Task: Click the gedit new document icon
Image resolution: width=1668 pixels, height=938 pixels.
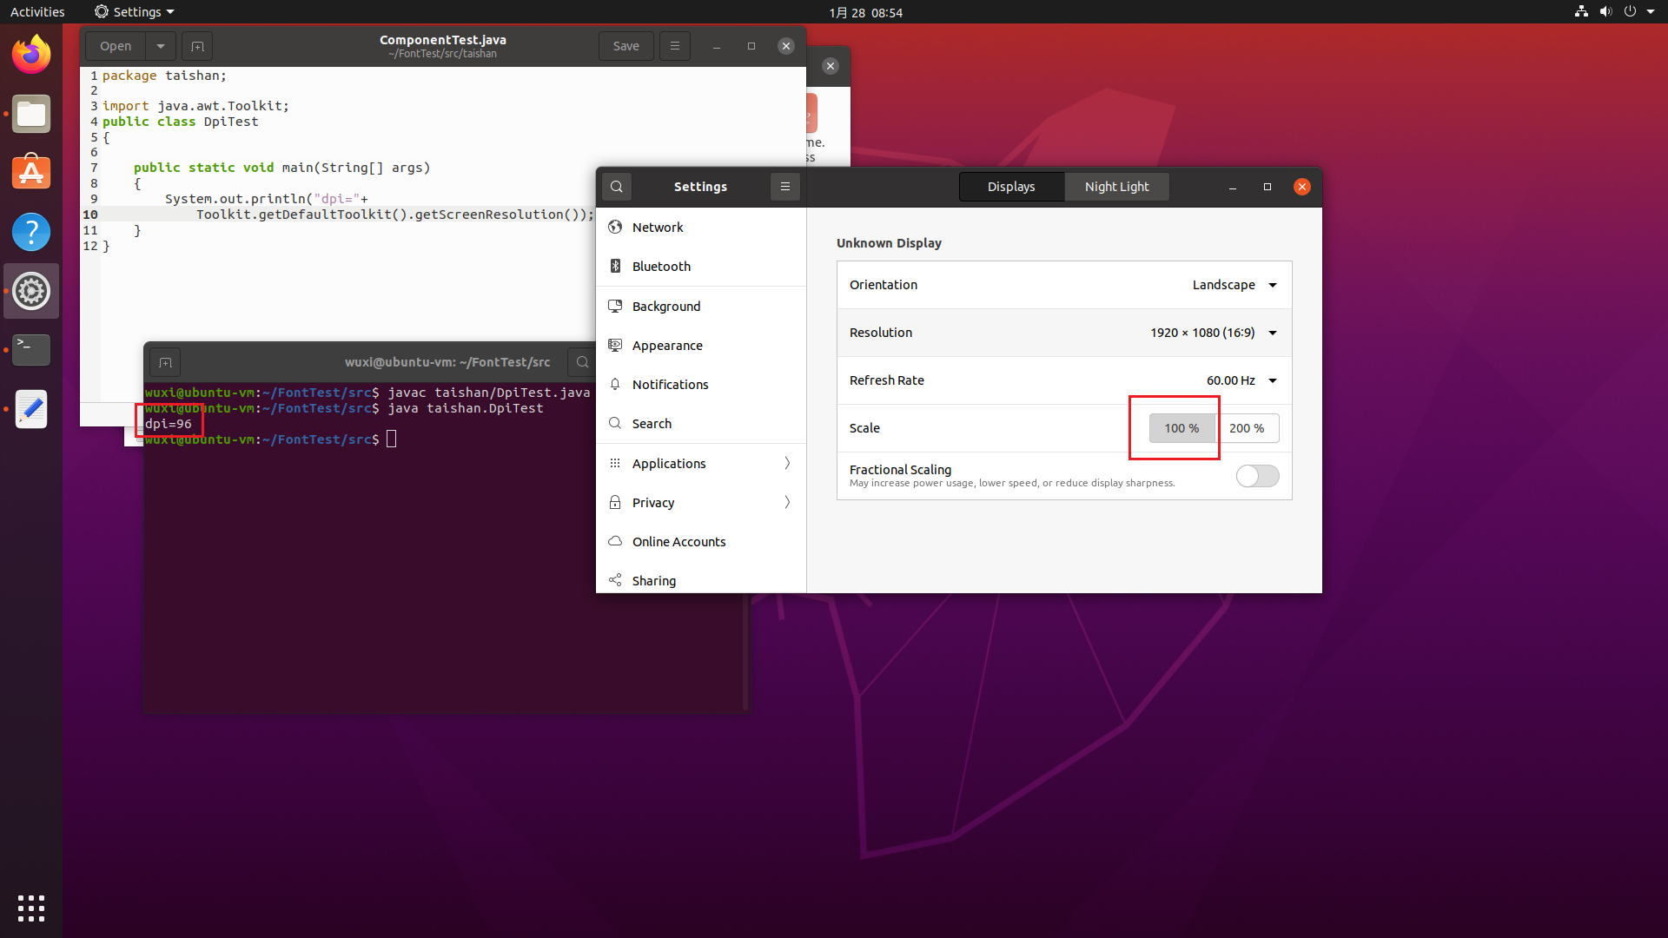Action: click(197, 46)
